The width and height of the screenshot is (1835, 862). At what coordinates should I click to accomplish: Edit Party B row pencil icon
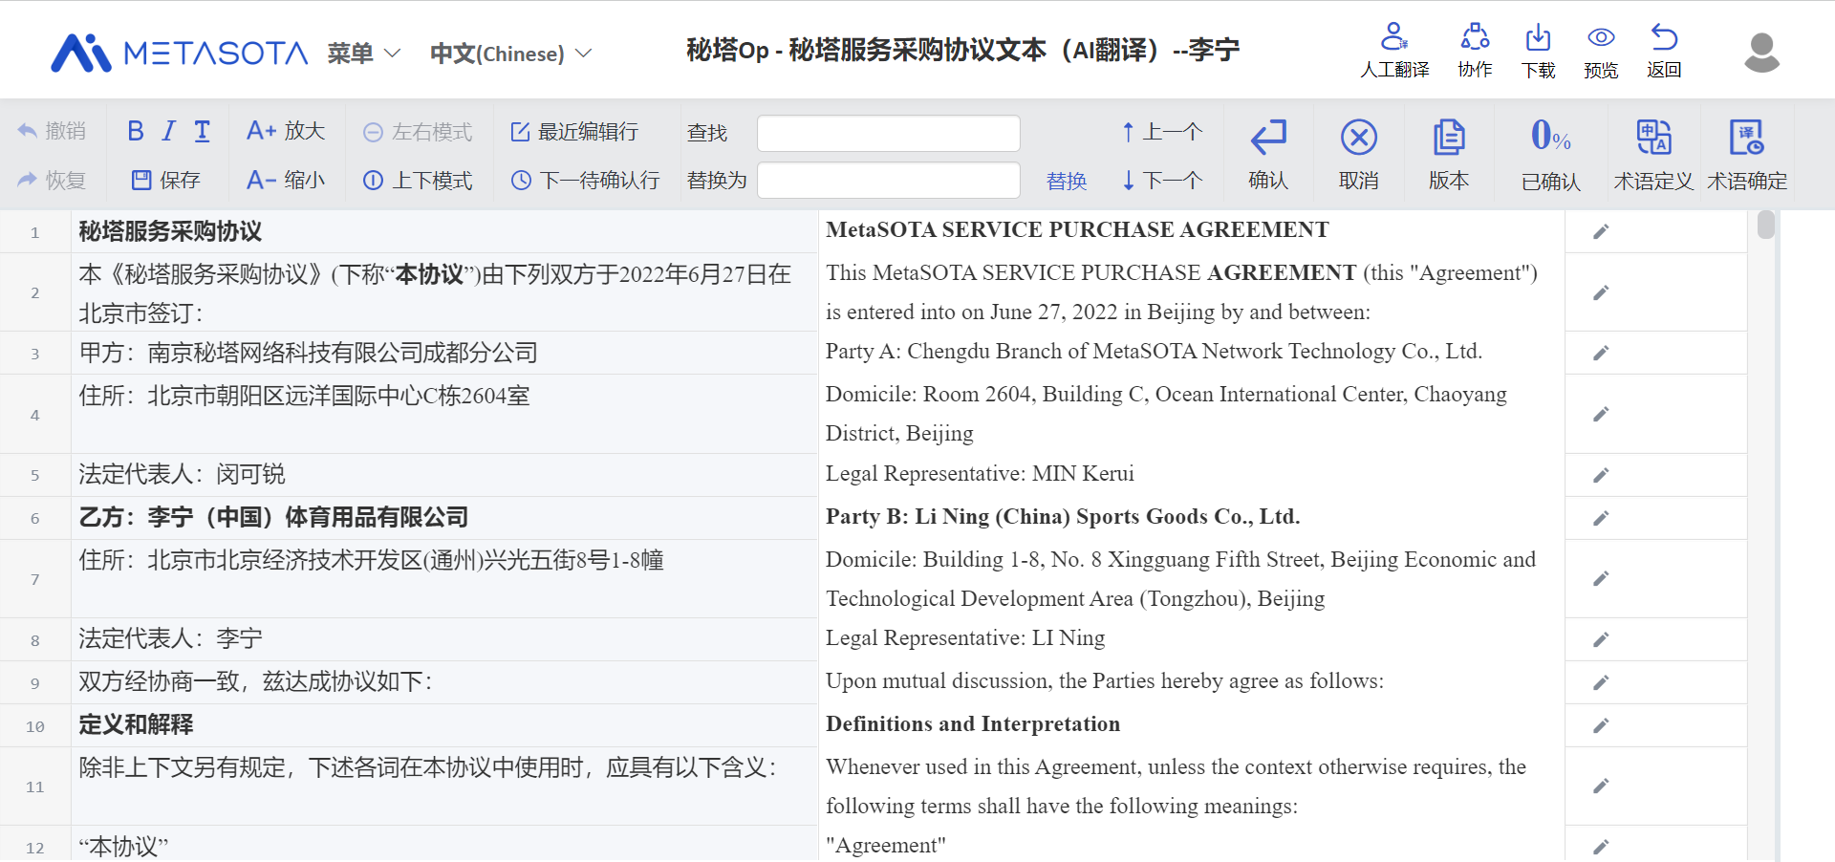1601,518
